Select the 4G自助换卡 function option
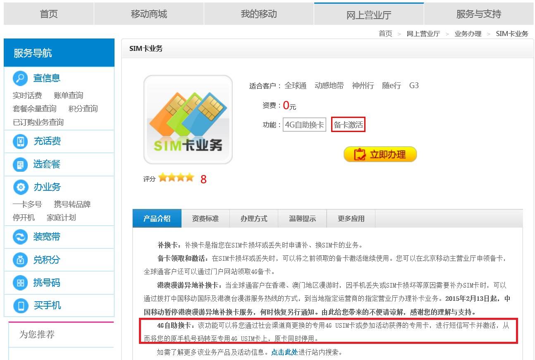The width and height of the screenshot is (535, 360). point(304,125)
